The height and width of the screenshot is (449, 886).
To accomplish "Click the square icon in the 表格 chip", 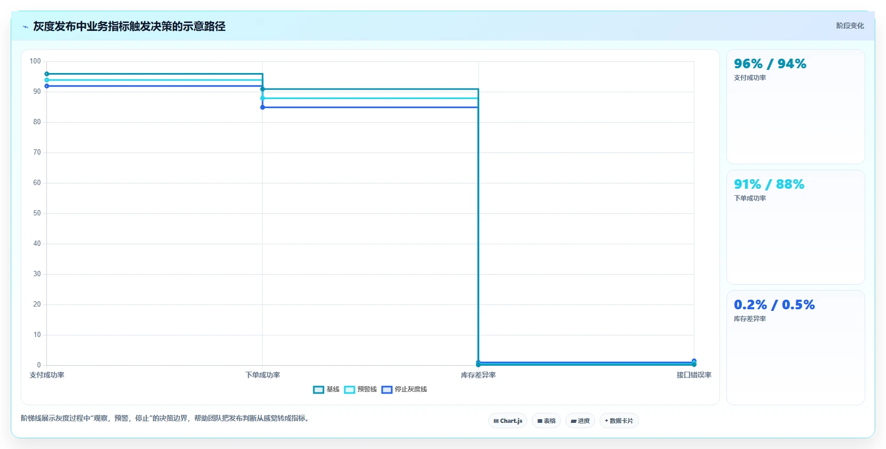I will click(540, 421).
